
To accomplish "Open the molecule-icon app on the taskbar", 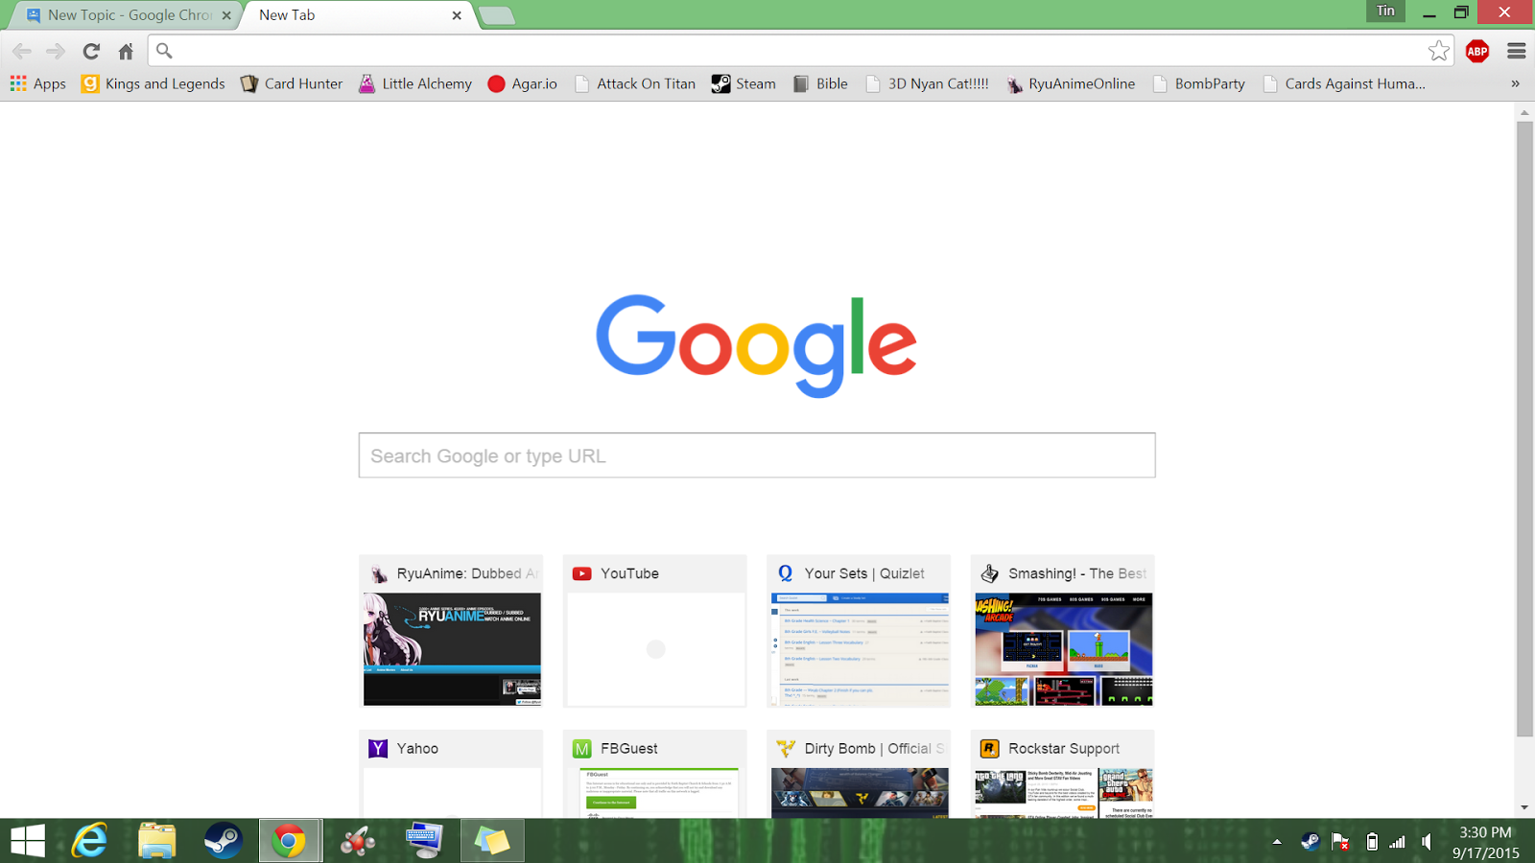I will pyautogui.click(x=358, y=841).
